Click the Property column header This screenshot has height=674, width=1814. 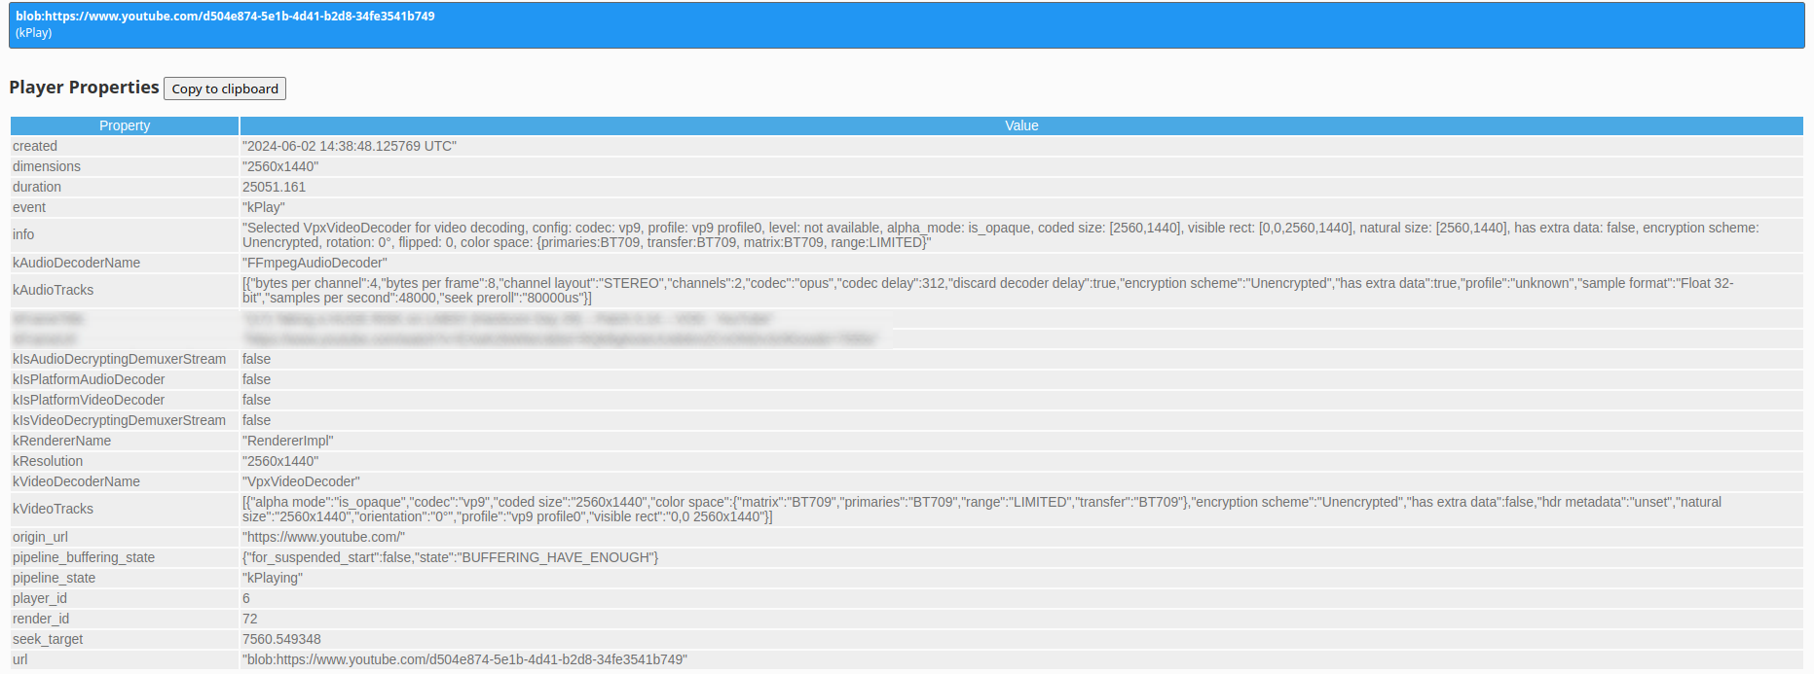click(125, 125)
